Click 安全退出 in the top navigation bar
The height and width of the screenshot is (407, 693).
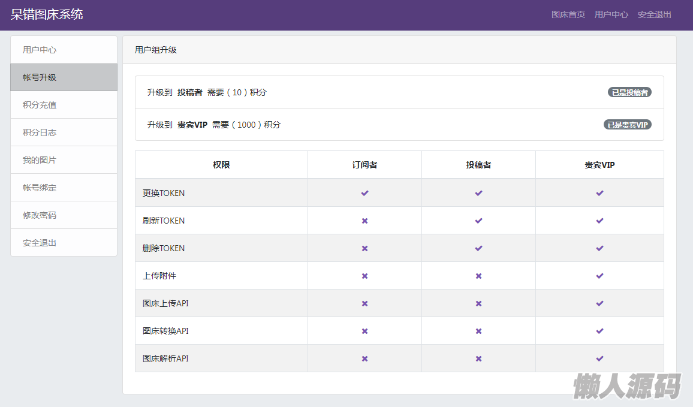click(654, 14)
